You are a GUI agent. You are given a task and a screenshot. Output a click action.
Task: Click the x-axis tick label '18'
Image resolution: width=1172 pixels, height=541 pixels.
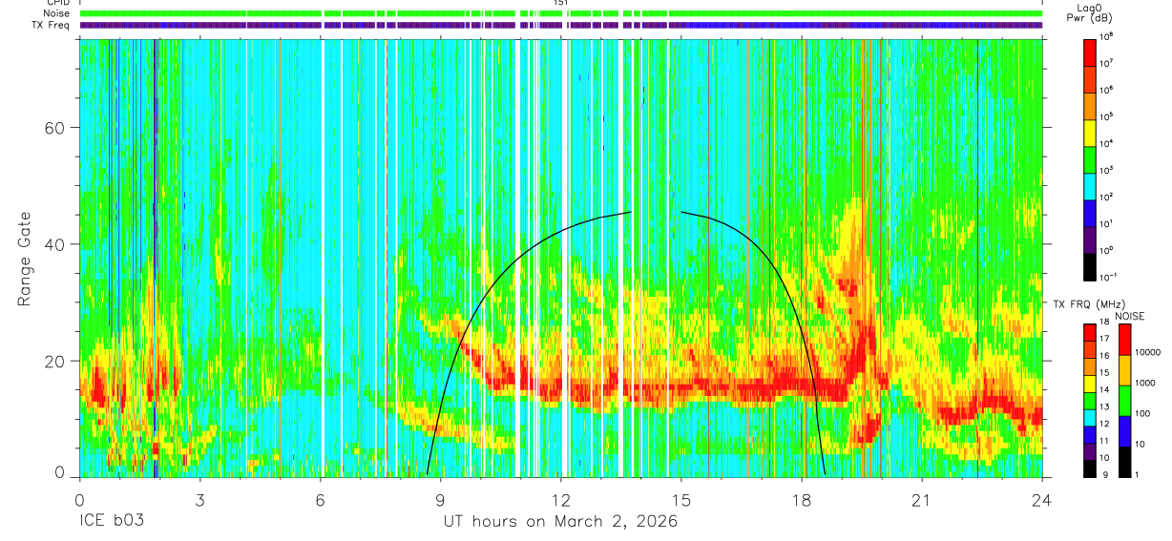pos(802,499)
